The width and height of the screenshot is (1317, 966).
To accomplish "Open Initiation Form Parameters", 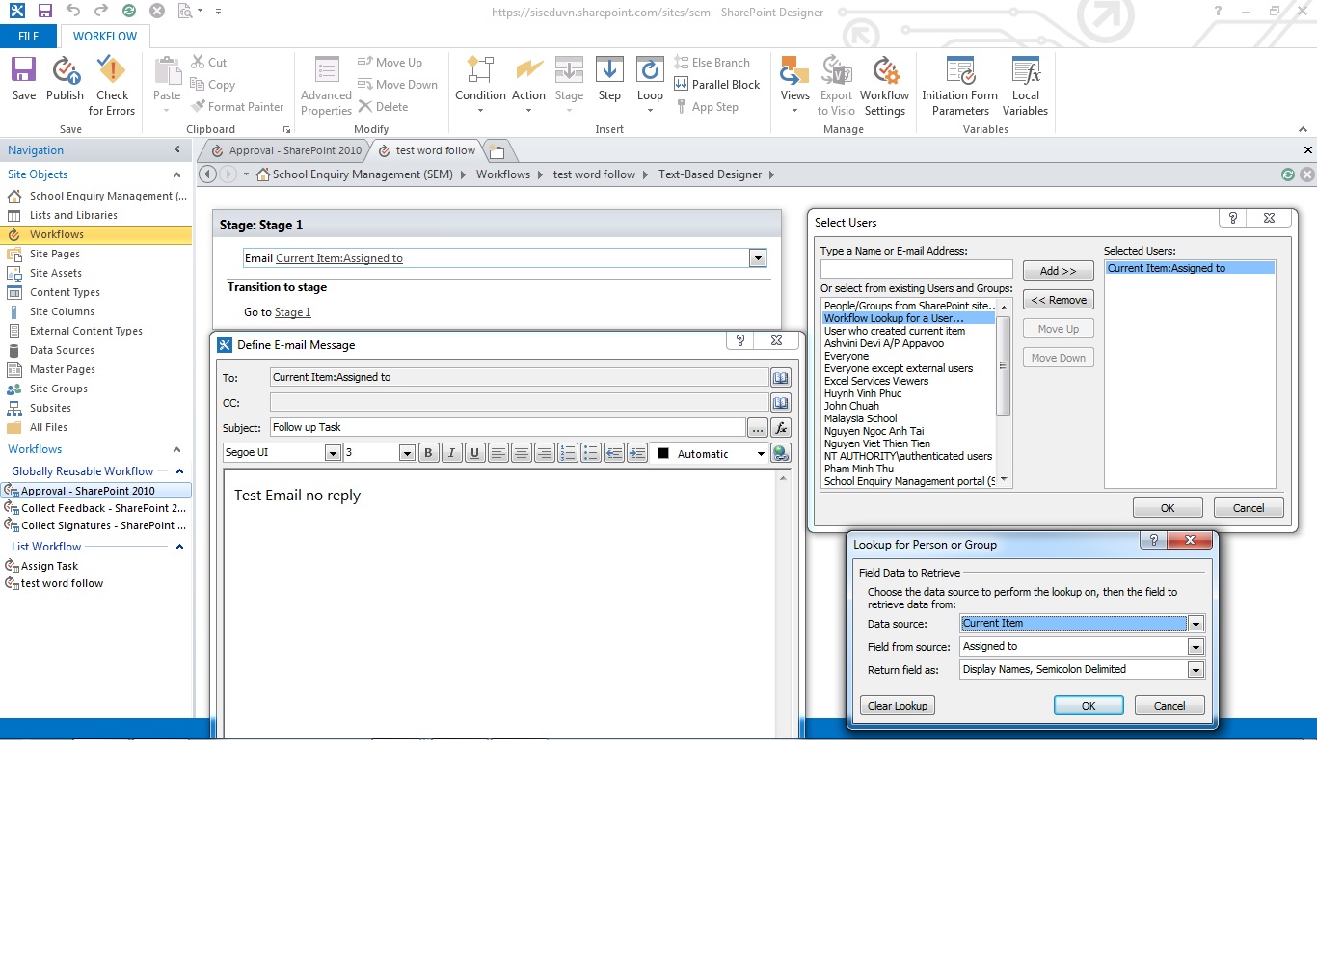I will (959, 86).
